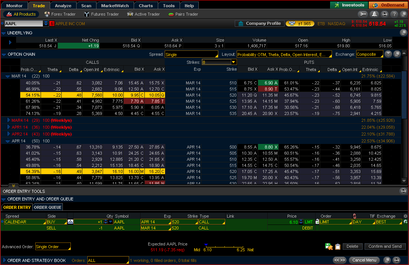409x265 pixels.
Task: Click the pop-out icon in the UNDERLYING section
Action: [403, 32]
